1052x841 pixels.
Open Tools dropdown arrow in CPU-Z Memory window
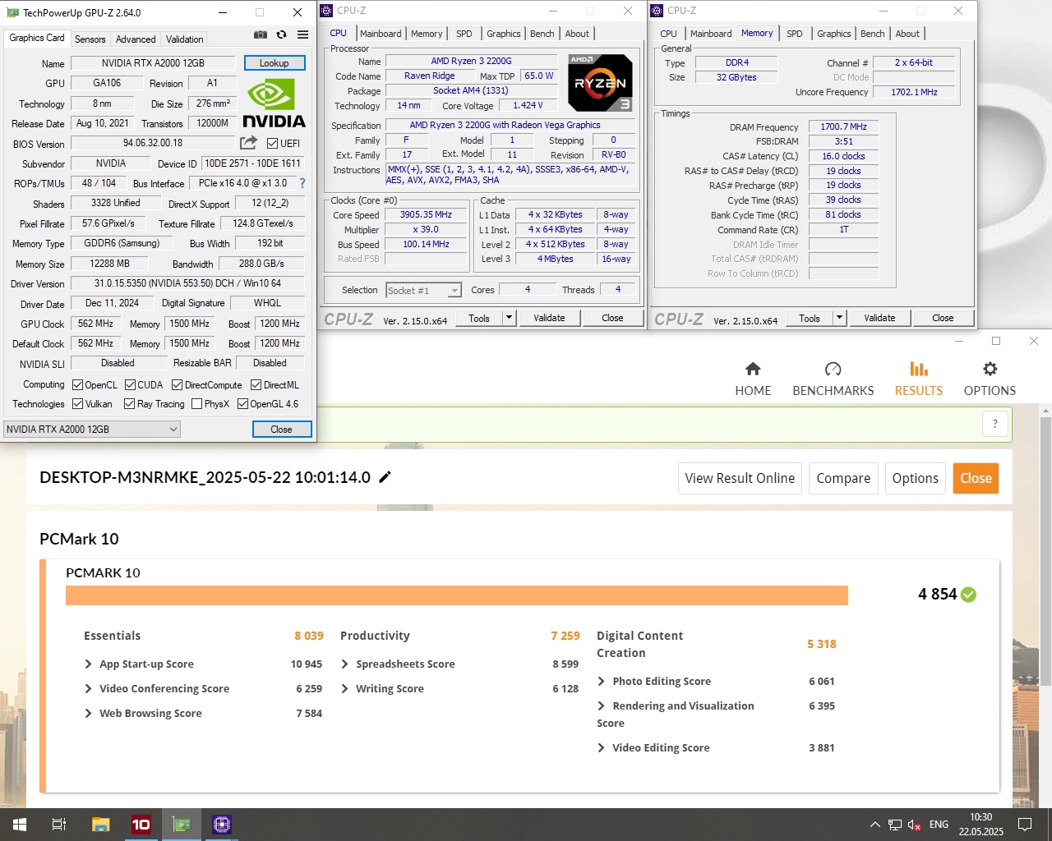coord(839,318)
